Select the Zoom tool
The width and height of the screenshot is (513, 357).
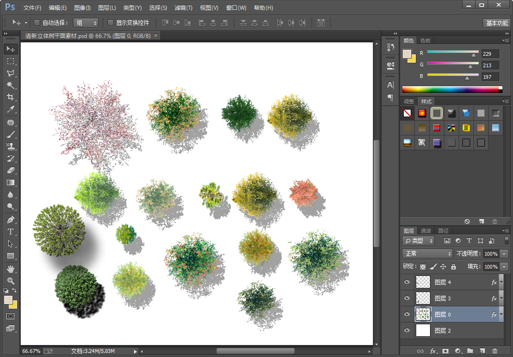[x=11, y=280]
